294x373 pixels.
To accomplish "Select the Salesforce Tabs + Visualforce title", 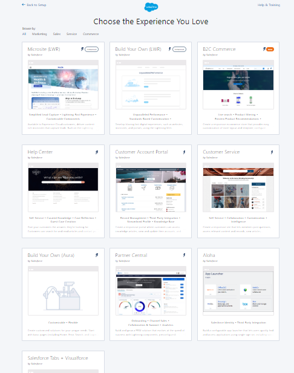I will point(57,358).
